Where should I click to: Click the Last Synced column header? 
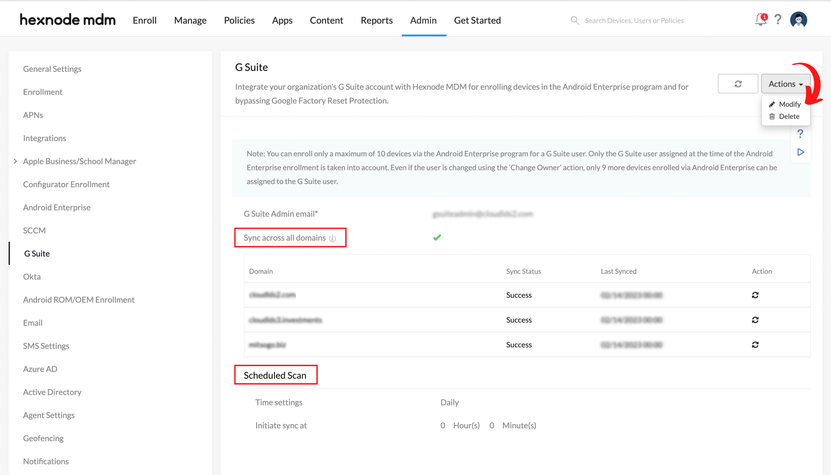pyautogui.click(x=618, y=271)
